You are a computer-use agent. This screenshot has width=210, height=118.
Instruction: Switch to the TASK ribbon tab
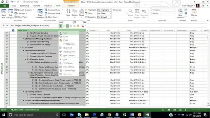click(x=14, y=6)
